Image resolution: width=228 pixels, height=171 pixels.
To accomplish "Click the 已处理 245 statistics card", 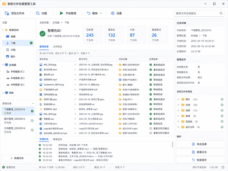I will [x=93, y=35].
